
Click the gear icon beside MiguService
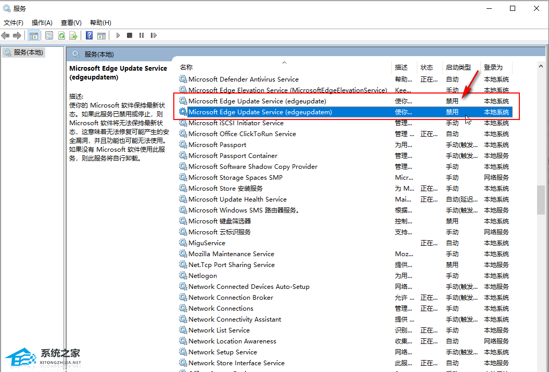[x=183, y=243]
